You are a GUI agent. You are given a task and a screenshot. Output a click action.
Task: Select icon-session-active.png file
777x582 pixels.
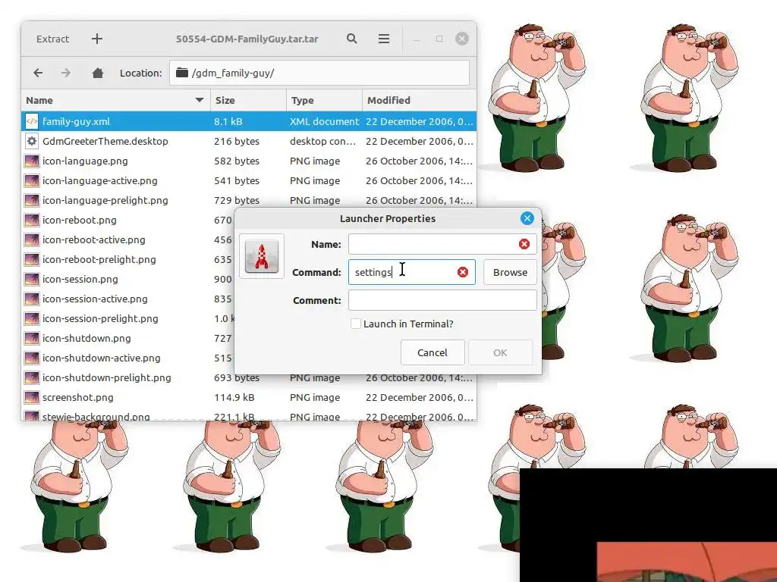pyautogui.click(x=127, y=299)
